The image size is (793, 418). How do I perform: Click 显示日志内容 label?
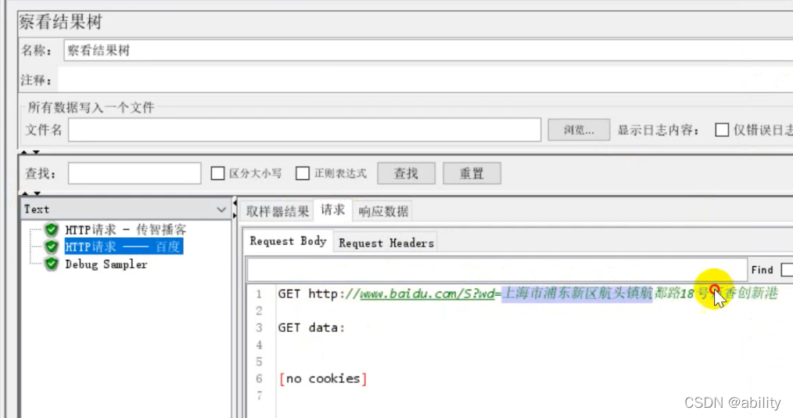pyautogui.click(x=658, y=131)
